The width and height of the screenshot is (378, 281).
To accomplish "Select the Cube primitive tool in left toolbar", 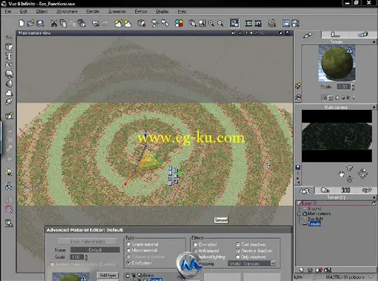I will pos(9,46).
